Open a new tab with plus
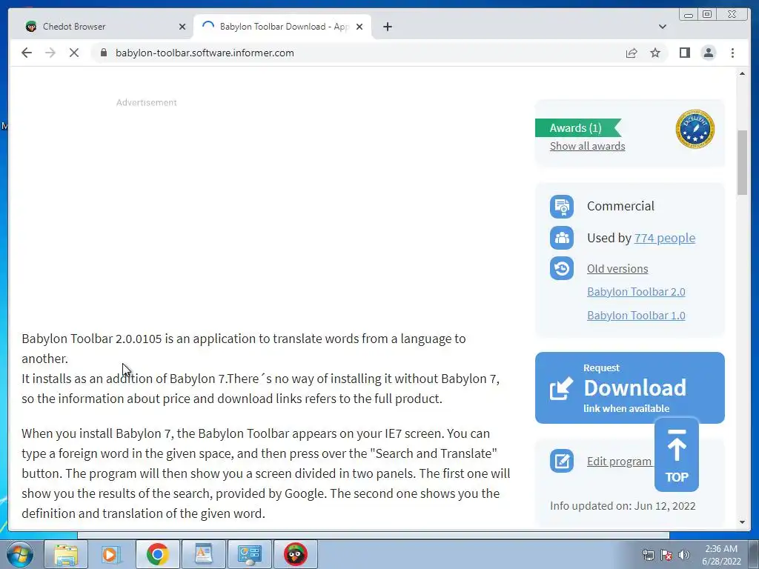 click(387, 27)
